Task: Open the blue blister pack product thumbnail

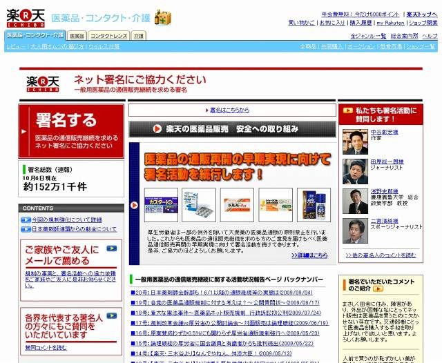Action: pyautogui.click(x=199, y=205)
